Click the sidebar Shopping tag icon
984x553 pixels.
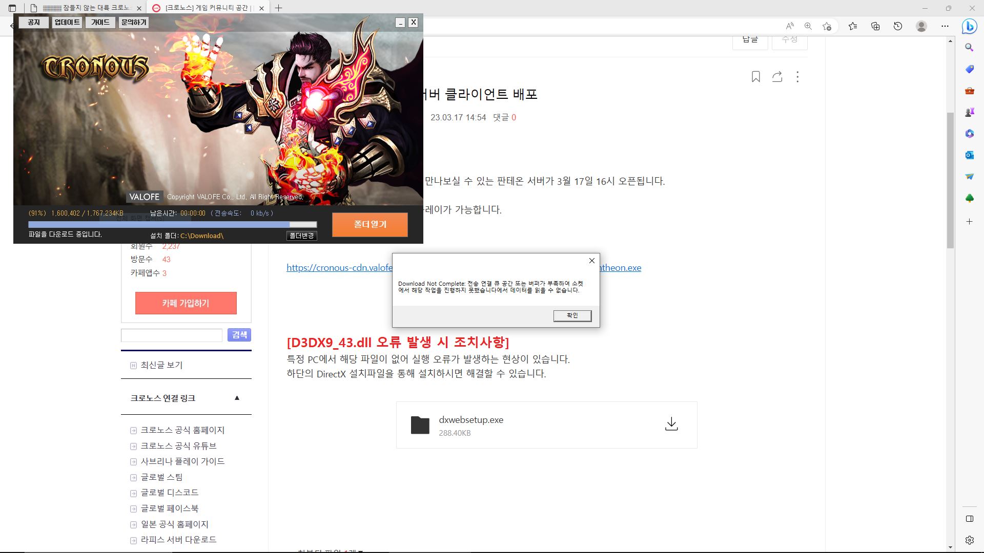969,69
